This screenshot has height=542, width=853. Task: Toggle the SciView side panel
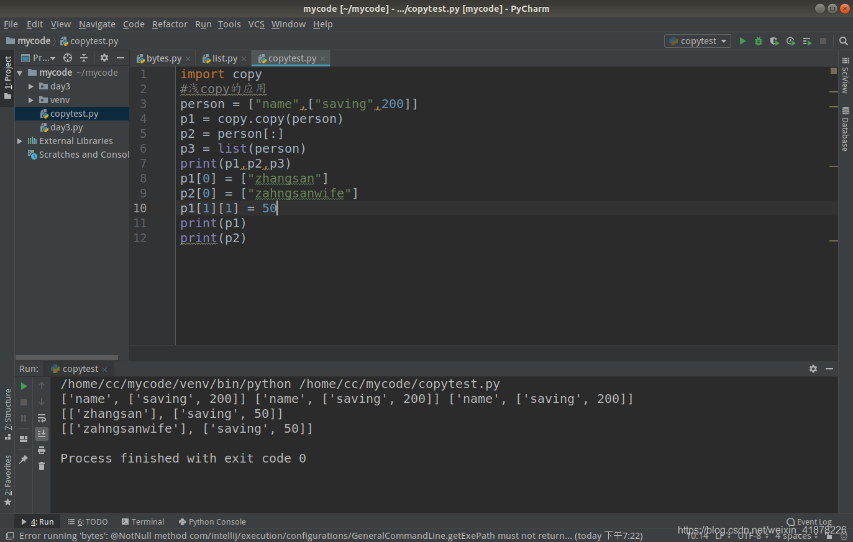coord(845,75)
